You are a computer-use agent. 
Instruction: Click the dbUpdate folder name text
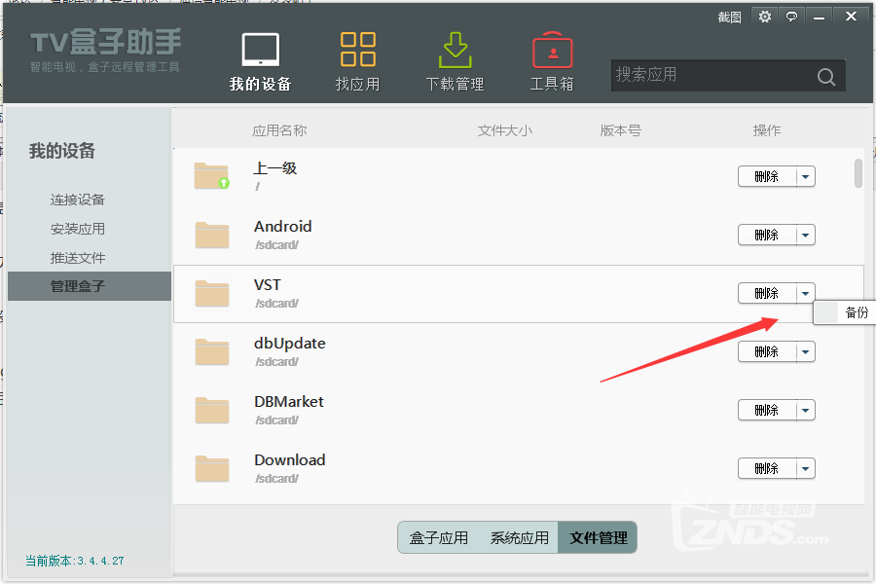coord(289,344)
